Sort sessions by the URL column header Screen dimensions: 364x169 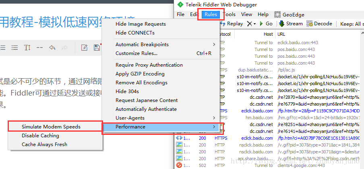(281, 34)
